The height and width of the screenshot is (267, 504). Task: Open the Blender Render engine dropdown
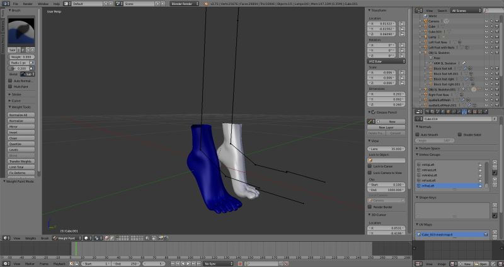184,4
